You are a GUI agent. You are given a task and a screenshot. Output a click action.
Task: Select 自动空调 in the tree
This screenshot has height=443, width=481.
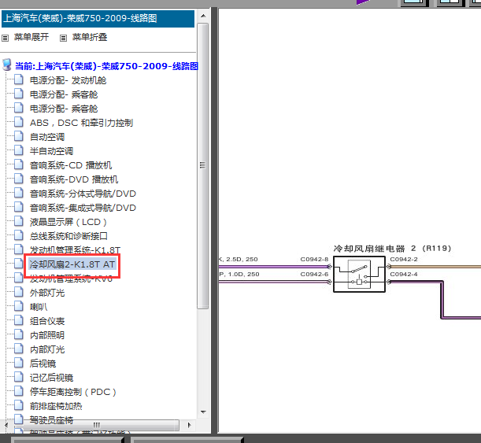47,137
